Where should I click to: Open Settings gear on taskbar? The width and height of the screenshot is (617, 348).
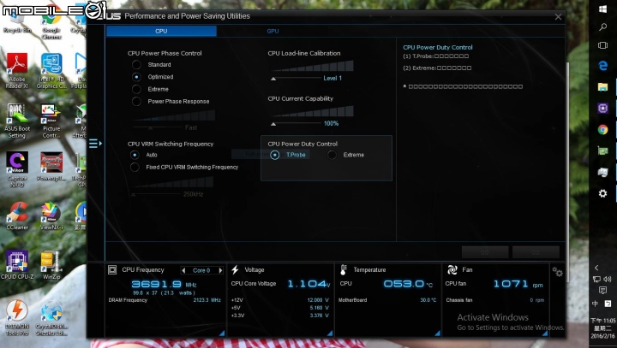click(x=602, y=193)
